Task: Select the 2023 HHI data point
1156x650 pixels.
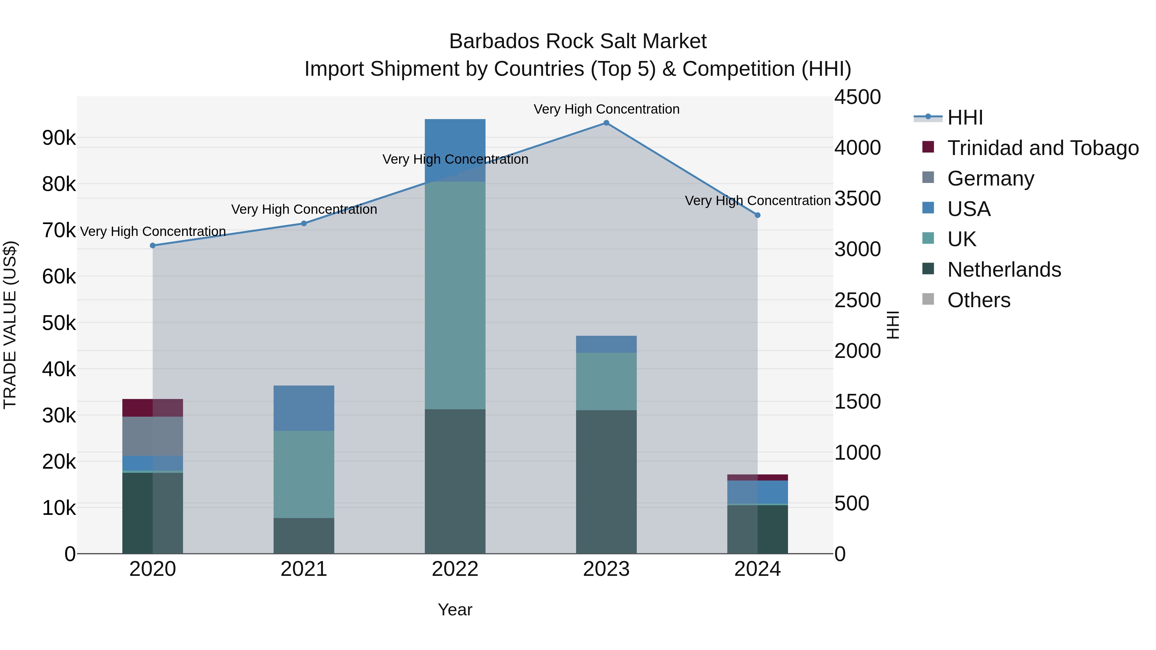Action: click(606, 123)
